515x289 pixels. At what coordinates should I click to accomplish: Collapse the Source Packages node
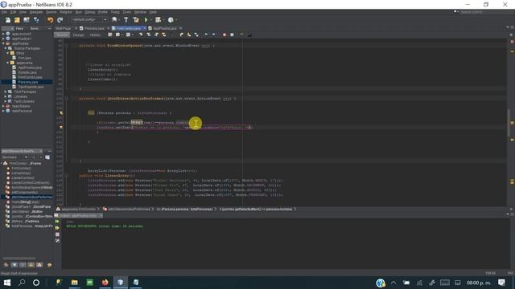point(6,48)
